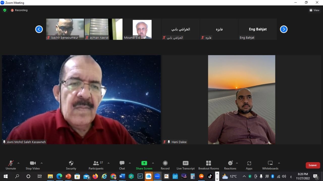Expand Whiteboards options caret
This screenshot has height=181, width=323.
coord(279,163)
